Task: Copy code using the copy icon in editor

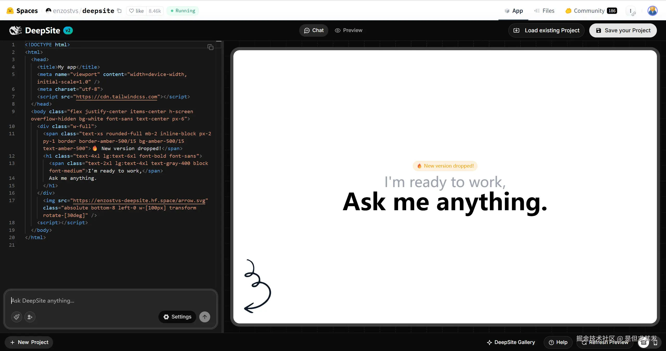Action: (x=210, y=47)
